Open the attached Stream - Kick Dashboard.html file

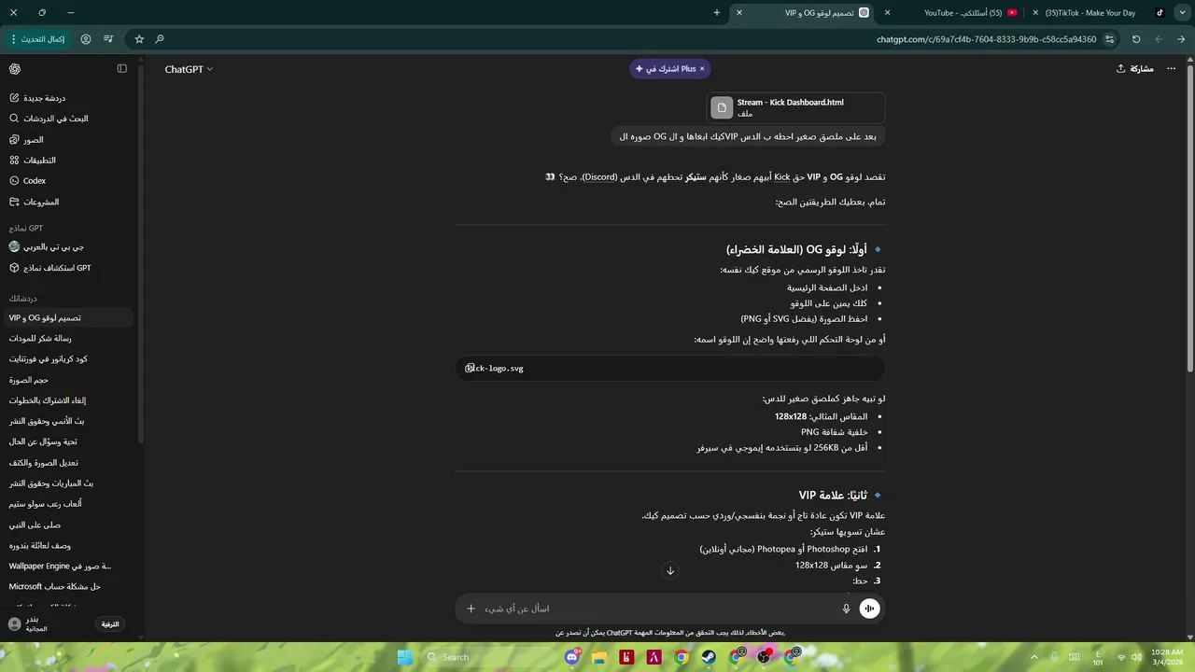[x=796, y=108]
